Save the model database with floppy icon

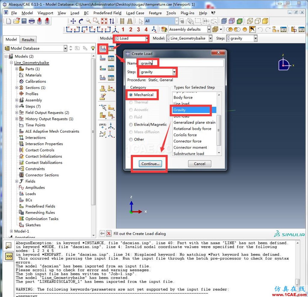pyautogui.click(x=24, y=21)
